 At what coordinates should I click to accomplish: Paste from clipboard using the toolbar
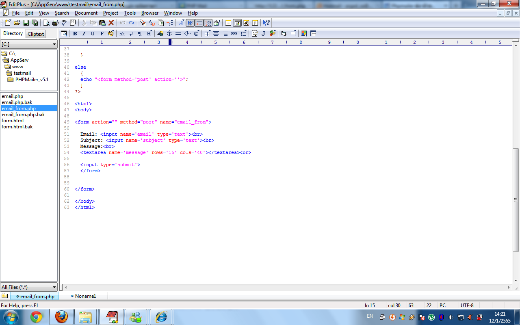(x=102, y=23)
